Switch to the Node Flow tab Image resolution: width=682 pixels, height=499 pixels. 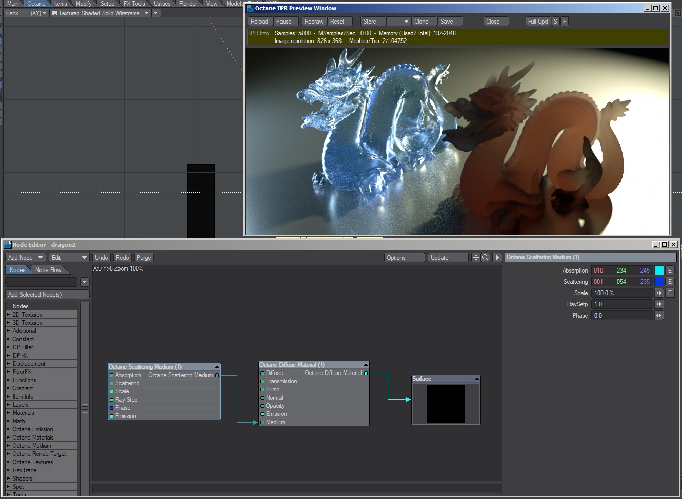(48, 270)
